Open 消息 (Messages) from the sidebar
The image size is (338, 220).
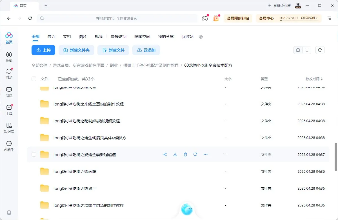tap(9, 92)
